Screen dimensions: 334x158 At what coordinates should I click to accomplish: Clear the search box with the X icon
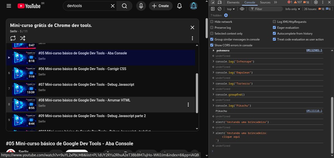[112, 6]
